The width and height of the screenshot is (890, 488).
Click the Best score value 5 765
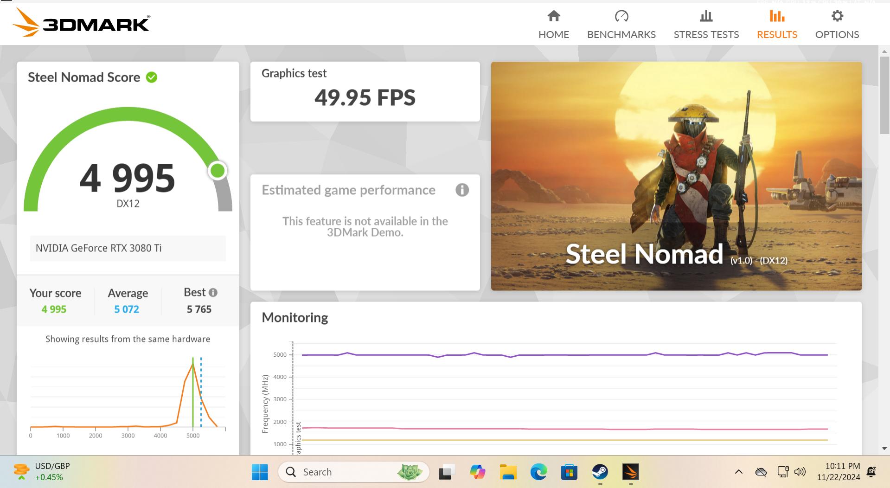199,309
